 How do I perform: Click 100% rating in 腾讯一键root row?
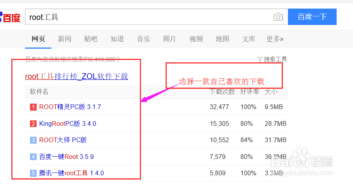click(248, 173)
